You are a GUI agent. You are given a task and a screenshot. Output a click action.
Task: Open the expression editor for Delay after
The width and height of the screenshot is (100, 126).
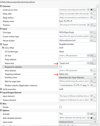pos(94,14)
